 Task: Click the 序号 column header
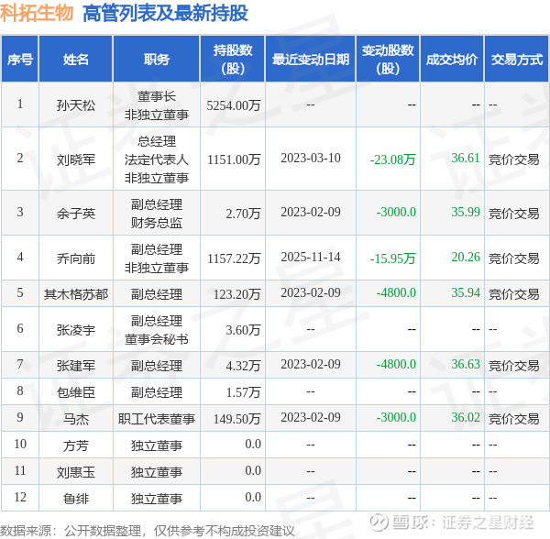[20, 59]
